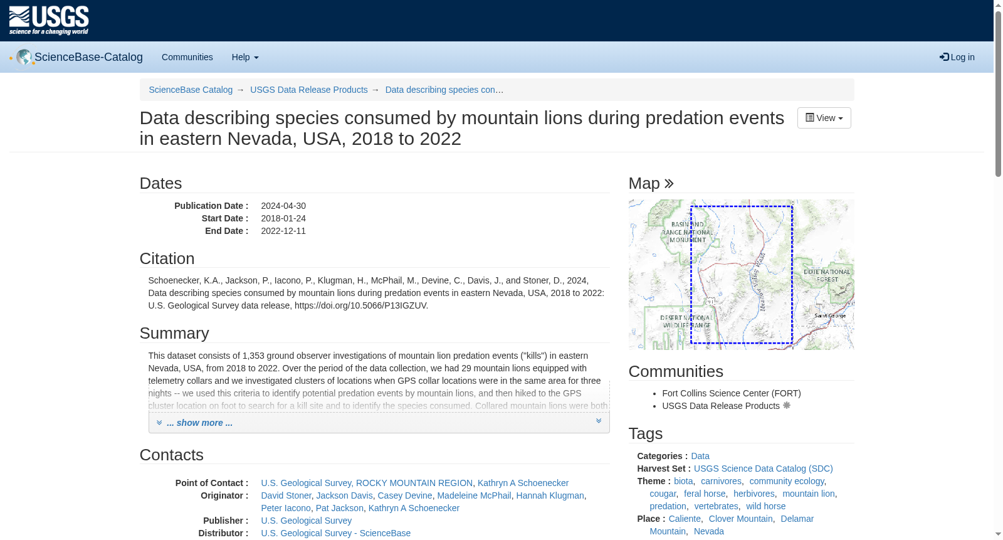Screen dimensions: 1003x540
Task: Open Hannah Klugman originator link
Action: coord(550,495)
